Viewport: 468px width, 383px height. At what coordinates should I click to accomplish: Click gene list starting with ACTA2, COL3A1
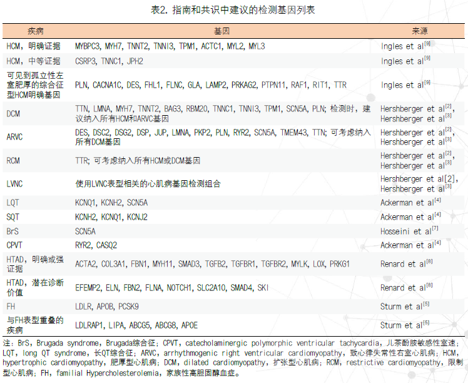click(212, 264)
